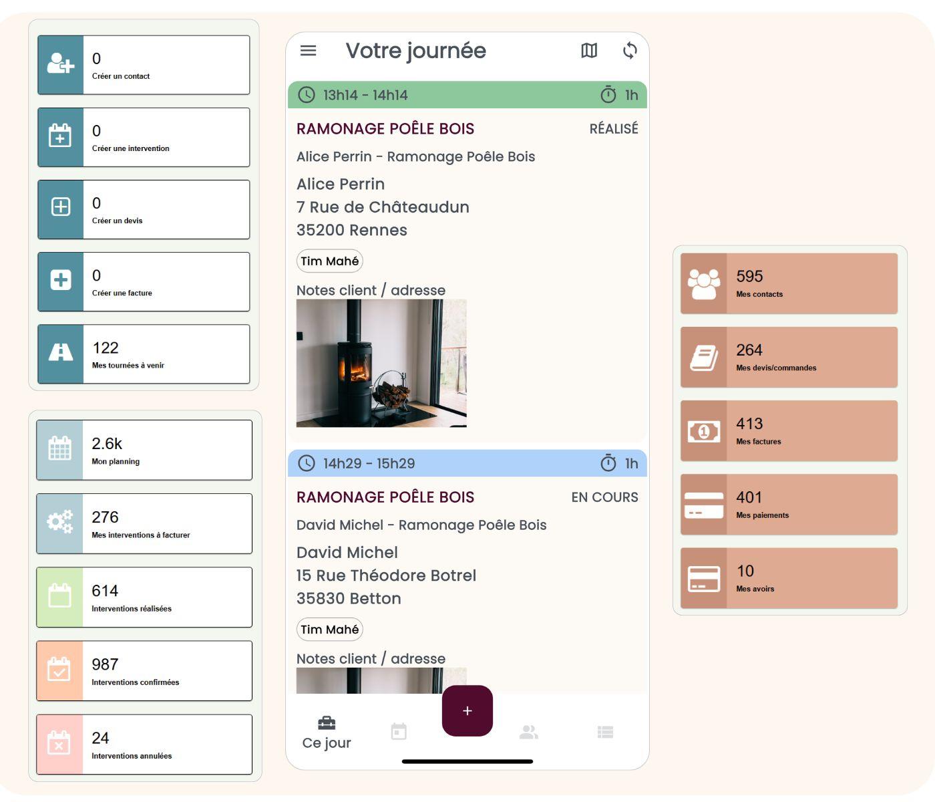Open the map view icon
This screenshot has width=935, height=802.
click(589, 51)
